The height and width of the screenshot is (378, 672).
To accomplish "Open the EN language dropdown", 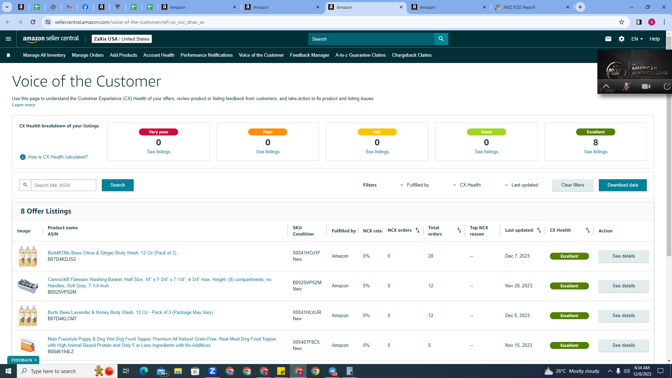I will 637,39.
